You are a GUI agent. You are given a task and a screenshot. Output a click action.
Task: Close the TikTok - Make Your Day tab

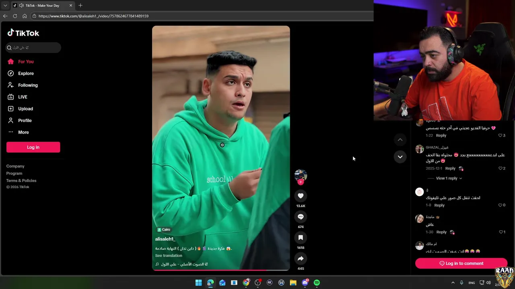coord(71,6)
